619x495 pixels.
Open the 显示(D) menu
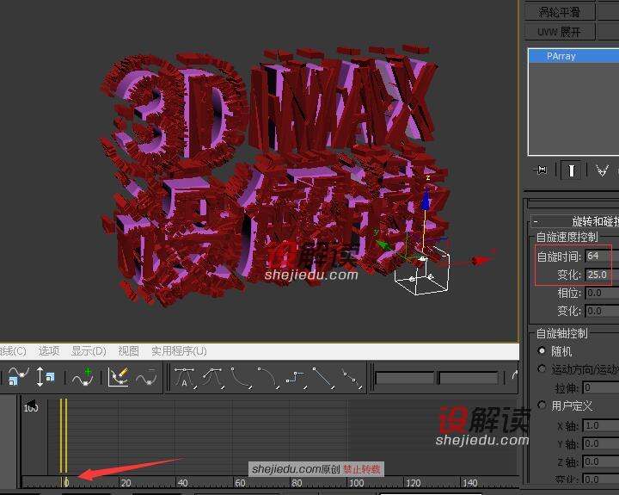point(89,350)
